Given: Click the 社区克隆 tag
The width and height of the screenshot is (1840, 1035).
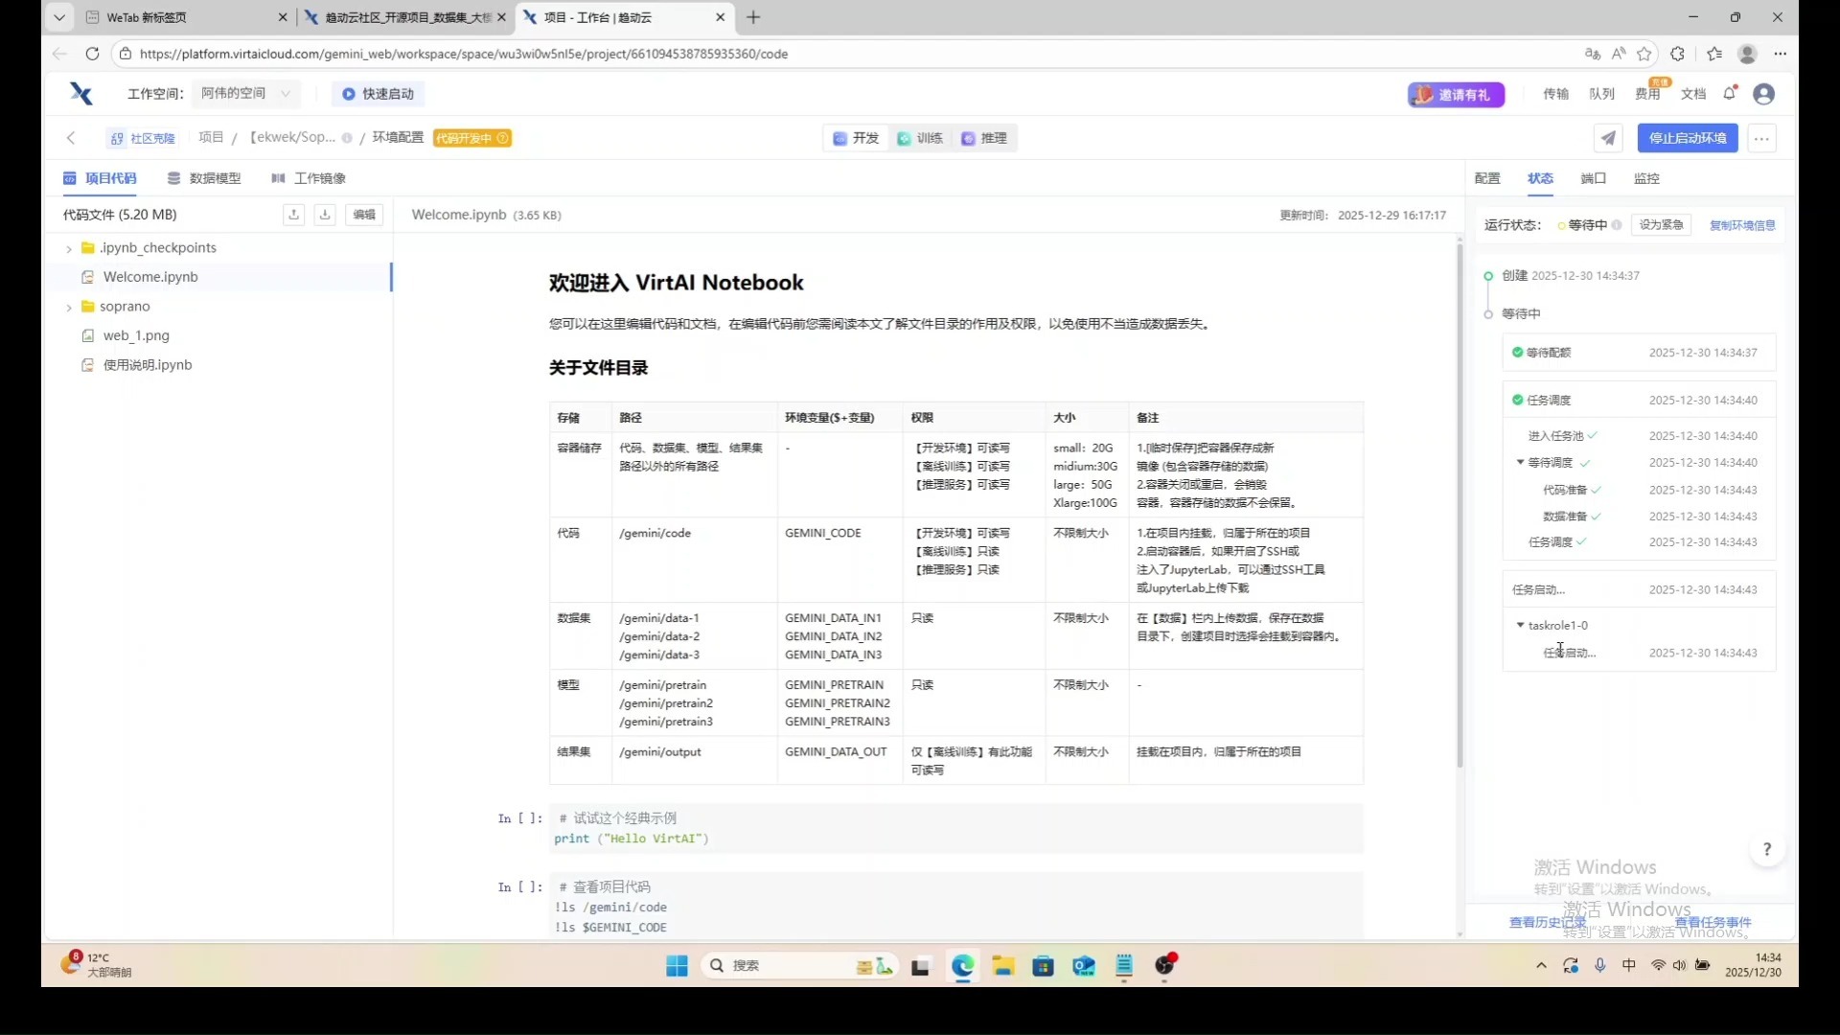Looking at the screenshot, I should point(143,138).
